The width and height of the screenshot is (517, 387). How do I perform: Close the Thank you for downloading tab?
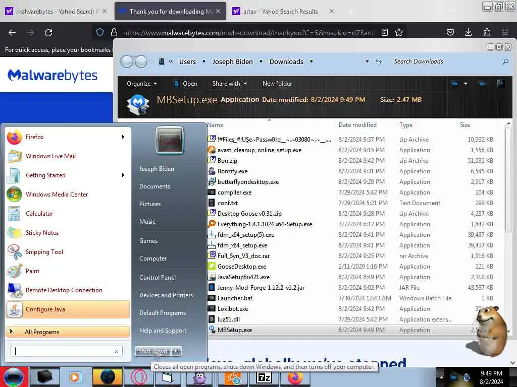pos(218,11)
